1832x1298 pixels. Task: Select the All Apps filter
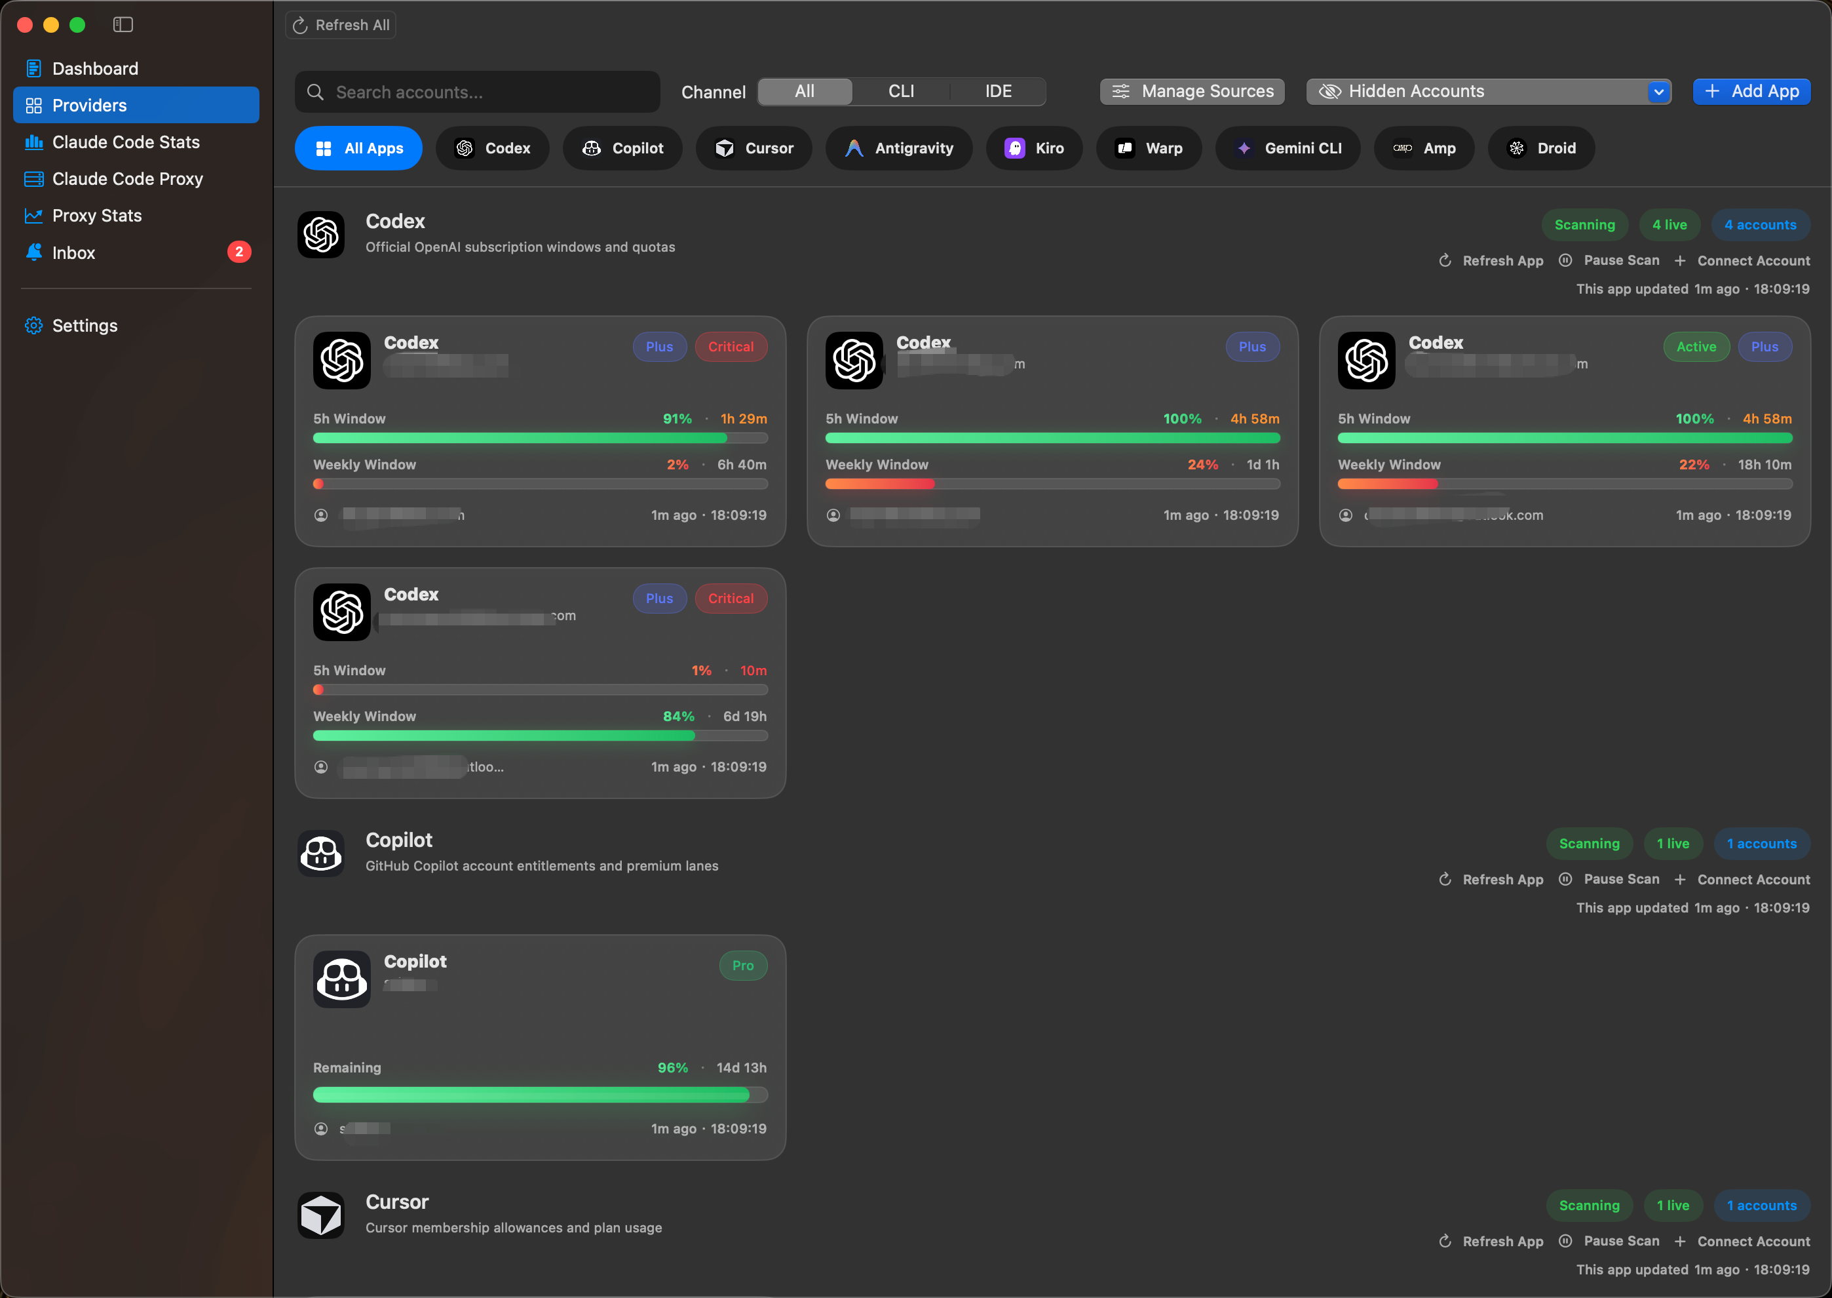358,148
